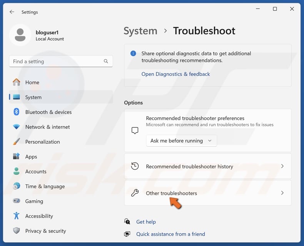Open Recommended troubleshooter history row

click(208, 166)
